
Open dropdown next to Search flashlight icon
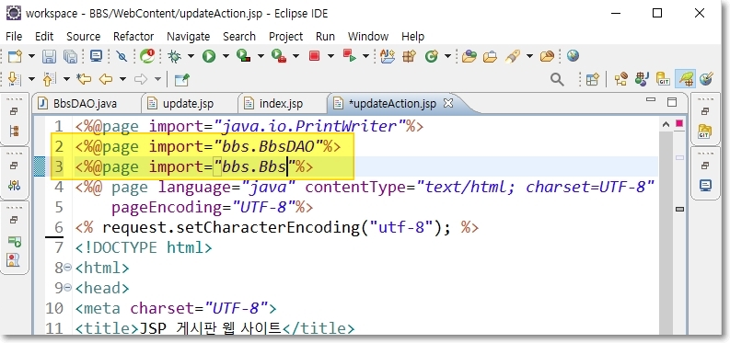click(x=530, y=56)
